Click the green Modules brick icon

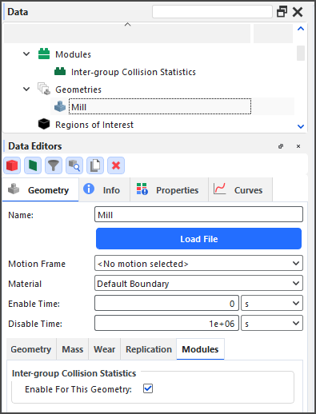[44, 54]
